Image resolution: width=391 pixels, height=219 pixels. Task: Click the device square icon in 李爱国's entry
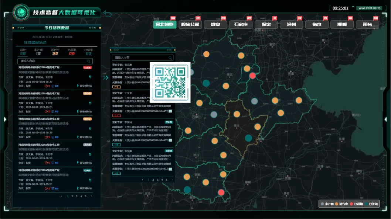[x=170, y=140]
